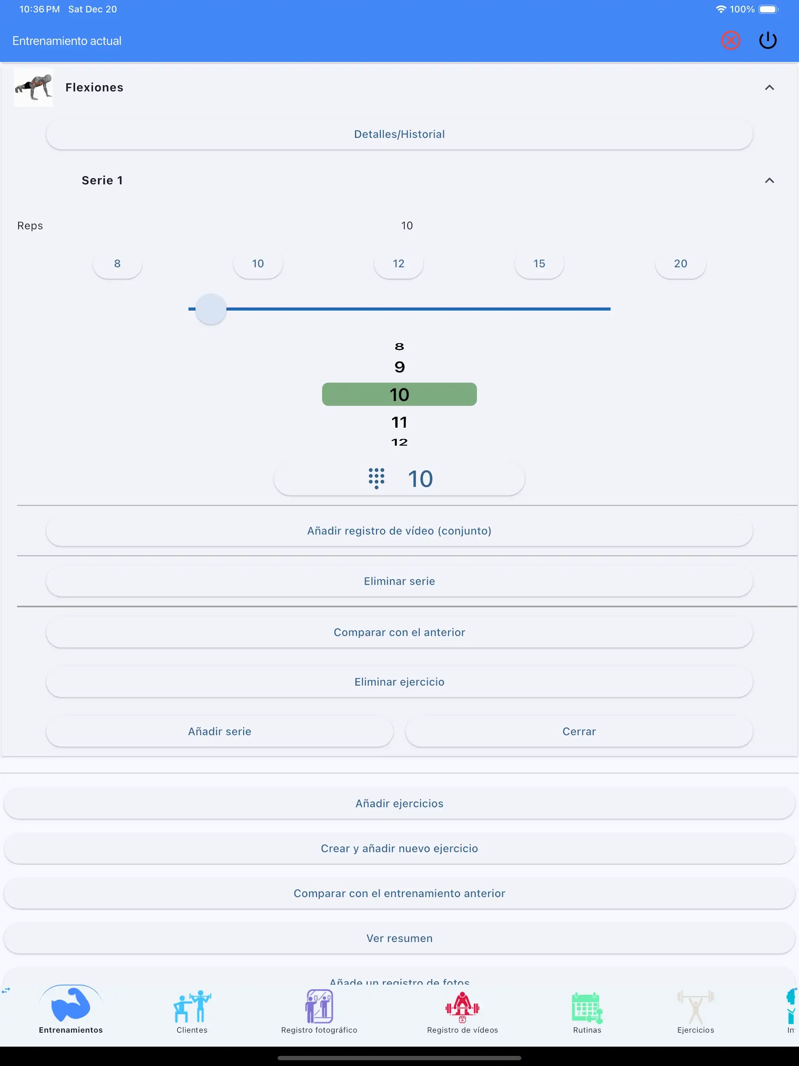
Task: Open Registro fotográfico from bottom bar
Action: (x=319, y=1007)
